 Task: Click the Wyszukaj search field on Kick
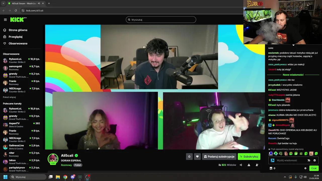(x=161, y=20)
